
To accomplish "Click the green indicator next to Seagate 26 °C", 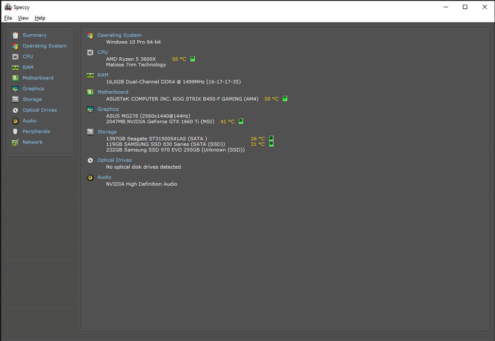I will pos(271,138).
